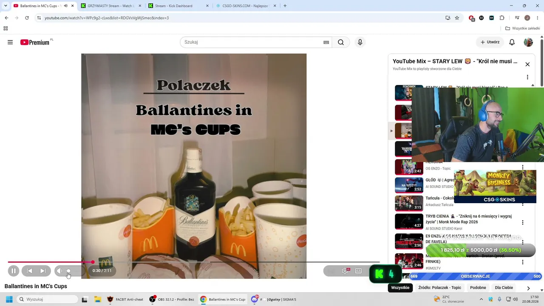544x306 pixels.
Task: Select the Źródło: Polaczek - Topic chip
Action: click(439, 288)
